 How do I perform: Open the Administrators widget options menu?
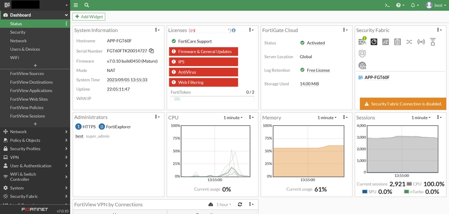click(157, 117)
